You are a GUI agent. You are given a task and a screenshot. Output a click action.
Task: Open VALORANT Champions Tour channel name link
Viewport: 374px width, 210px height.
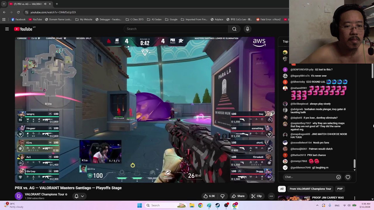[44, 194]
